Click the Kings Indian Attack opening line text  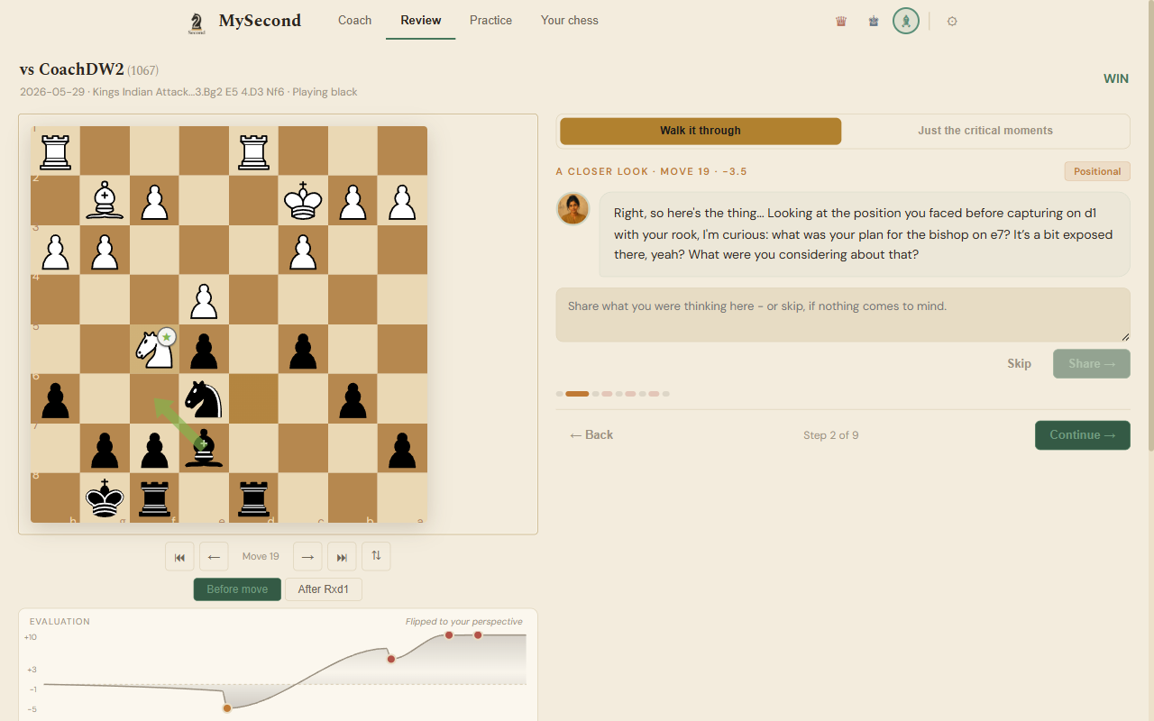click(188, 92)
